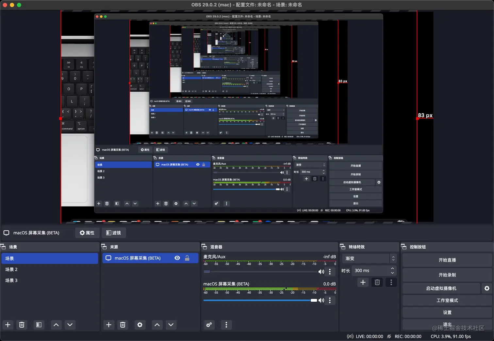
Task: Pop out the 来源 dock panel icon
Action: point(104,247)
